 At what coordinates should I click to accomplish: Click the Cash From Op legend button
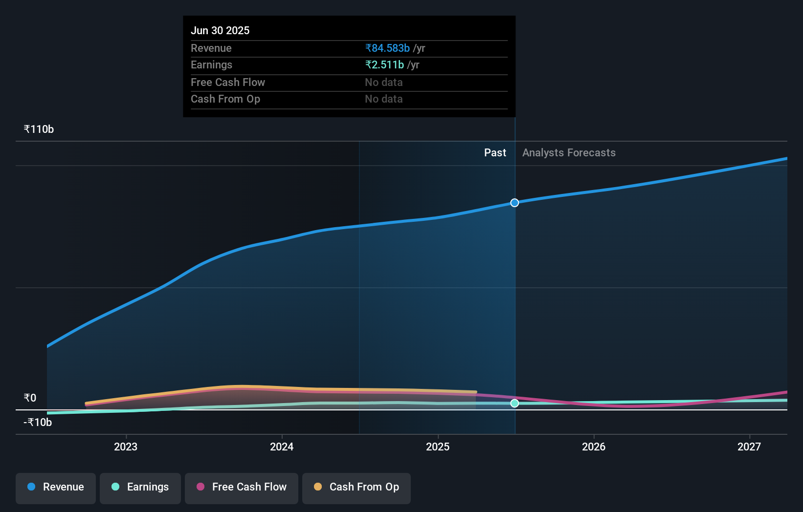pyautogui.click(x=356, y=487)
